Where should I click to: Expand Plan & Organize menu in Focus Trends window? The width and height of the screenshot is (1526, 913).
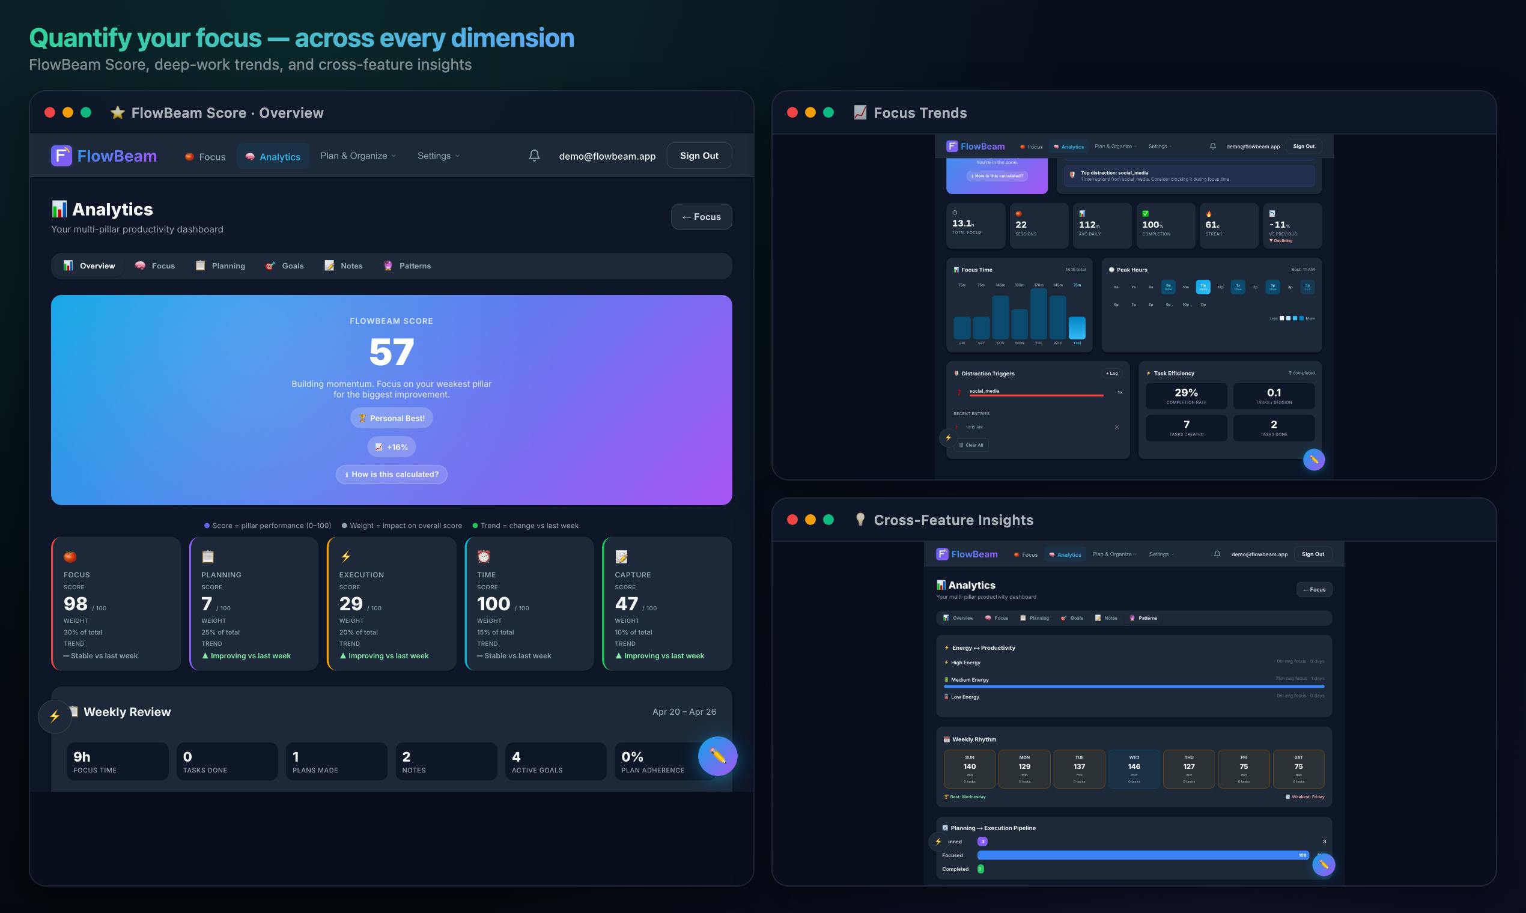tap(1116, 147)
